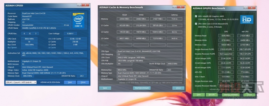269x106 pixels.
Task: Click L3 Cache latency value 54.8 ns
Action: (175, 38)
